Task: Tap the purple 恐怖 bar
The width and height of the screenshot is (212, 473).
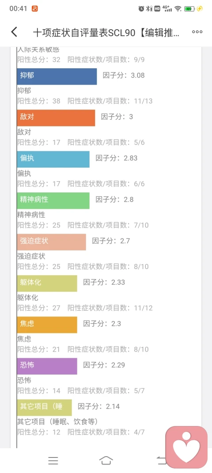Action: point(47,366)
